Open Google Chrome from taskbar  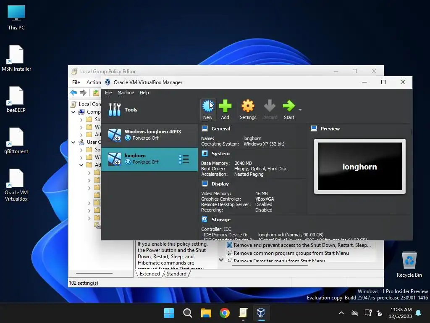pos(225,313)
